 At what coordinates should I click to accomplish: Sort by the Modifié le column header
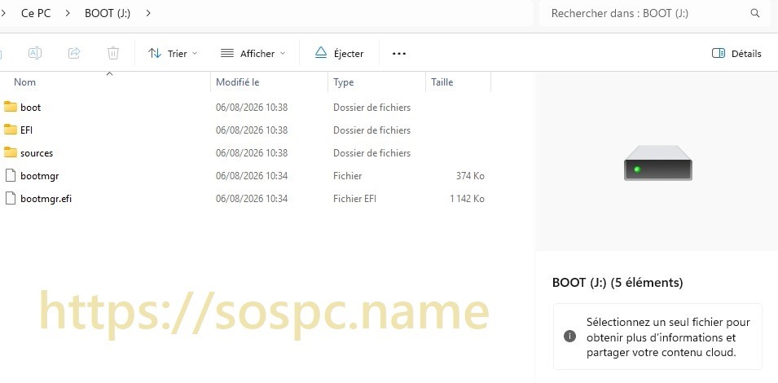(x=238, y=82)
